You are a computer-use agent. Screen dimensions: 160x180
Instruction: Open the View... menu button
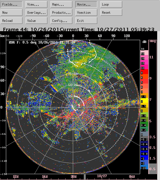pos(36,4)
